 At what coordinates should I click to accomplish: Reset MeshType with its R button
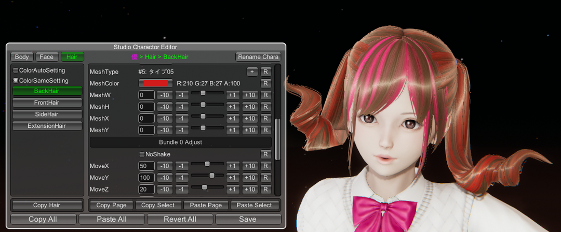(x=265, y=71)
